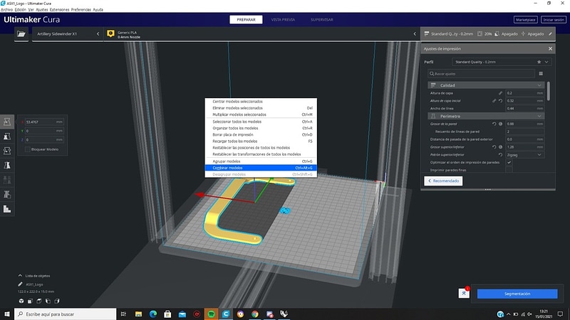Open the print settings summary bar
The image size is (570, 320).
click(487, 33)
